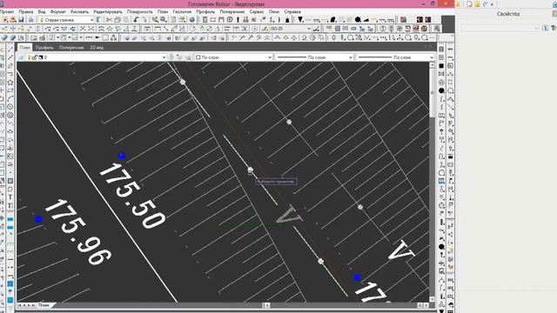
Task: Switch to the Профиль view tab
Action: click(44, 47)
